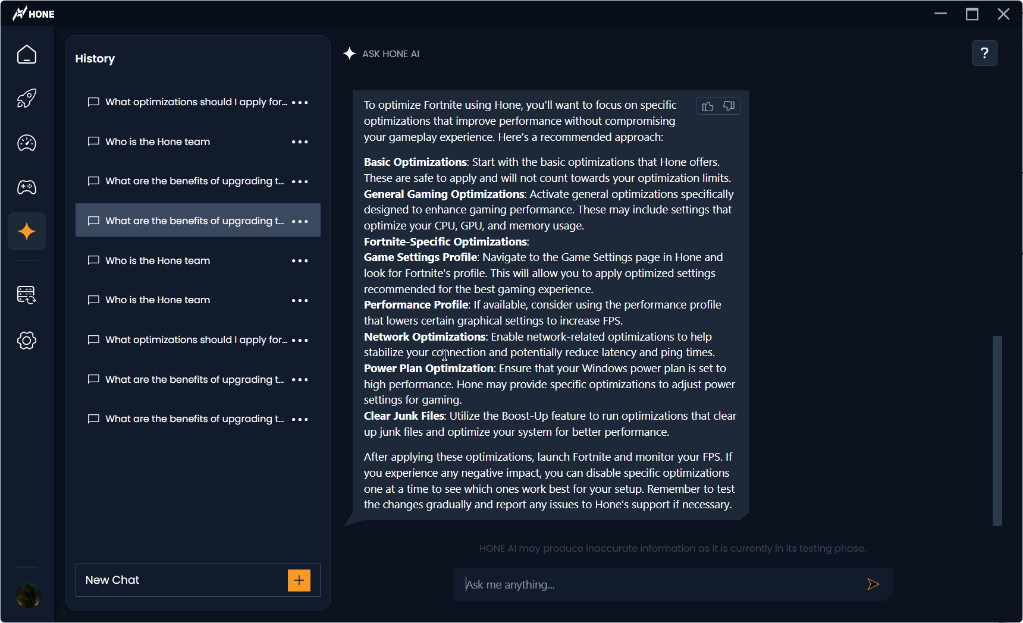
Task: Open the game controller settings icon
Action: (27, 188)
